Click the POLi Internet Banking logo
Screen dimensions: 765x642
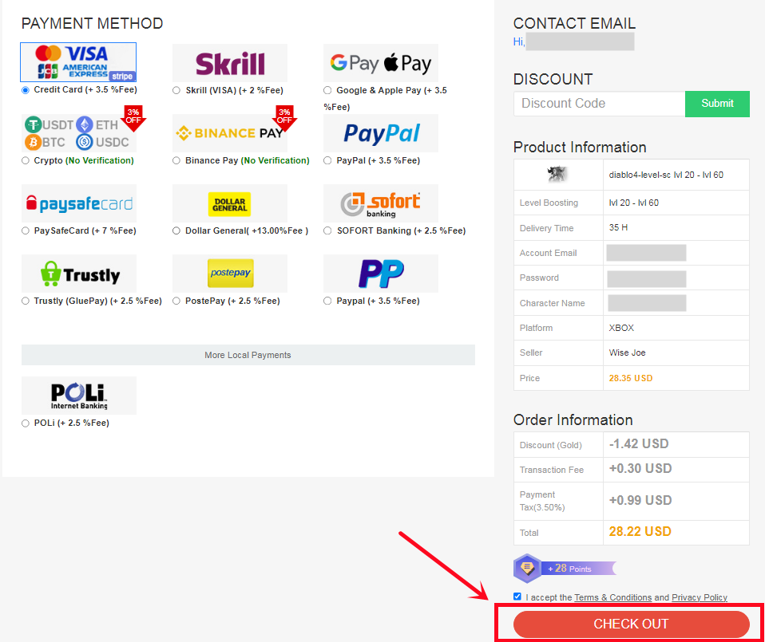pos(79,396)
